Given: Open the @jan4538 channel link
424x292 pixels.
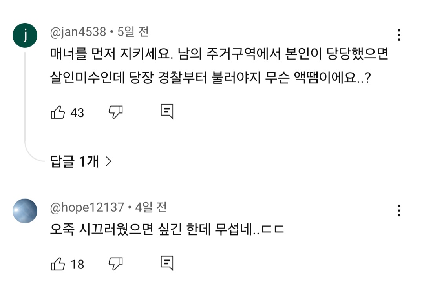Looking at the screenshot, I should click(78, 32).
